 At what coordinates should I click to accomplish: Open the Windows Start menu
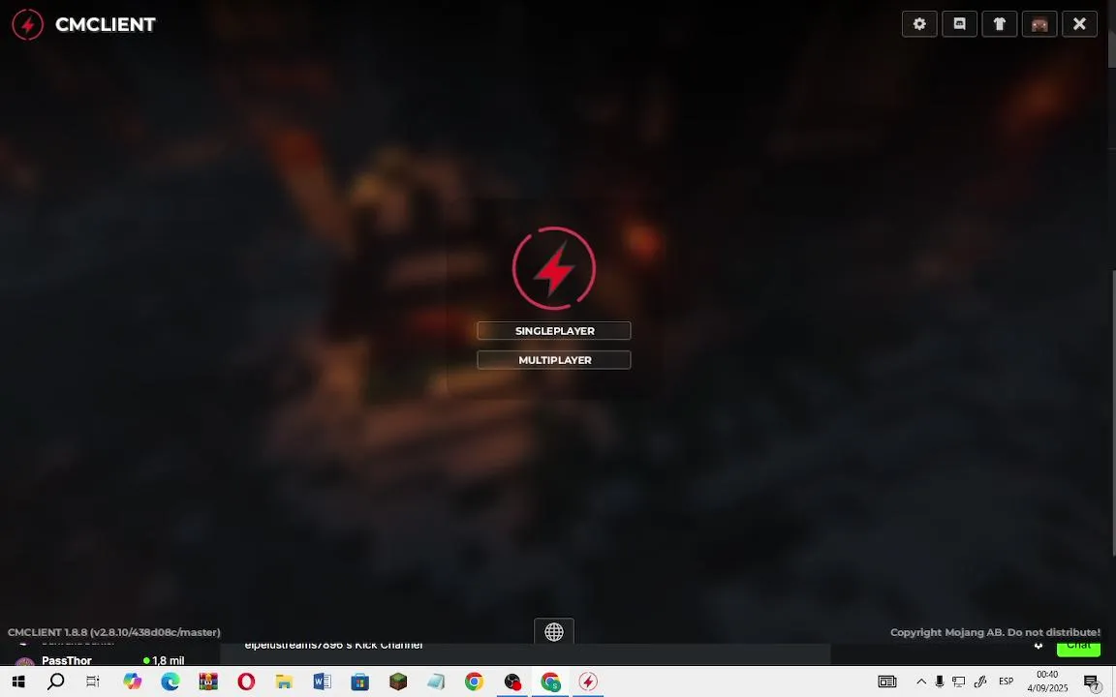coord(17,682)
